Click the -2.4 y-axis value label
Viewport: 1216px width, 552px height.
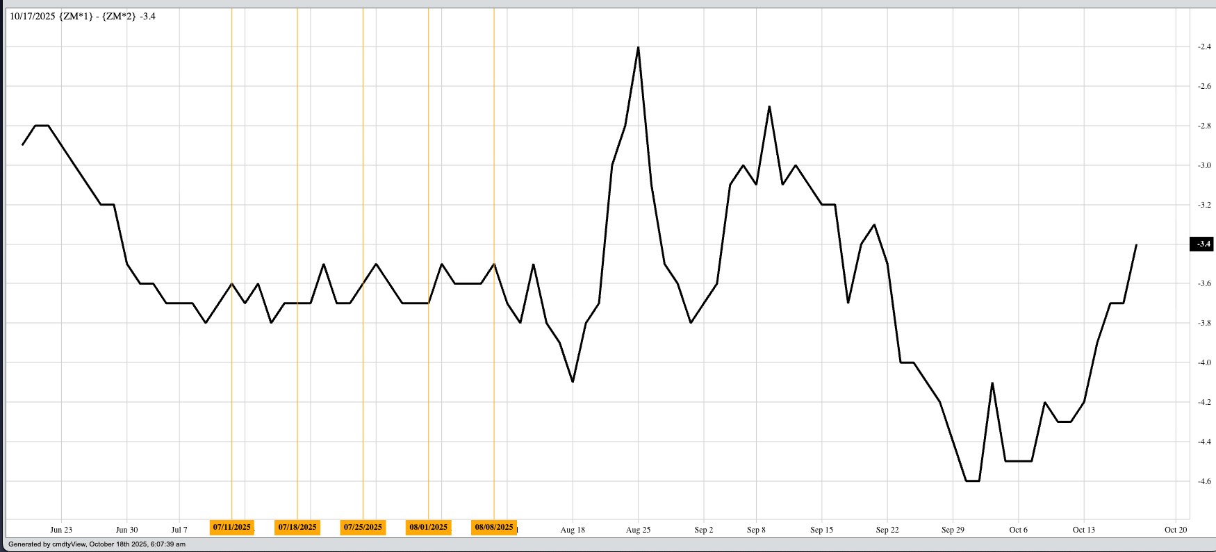point(1203,47)
